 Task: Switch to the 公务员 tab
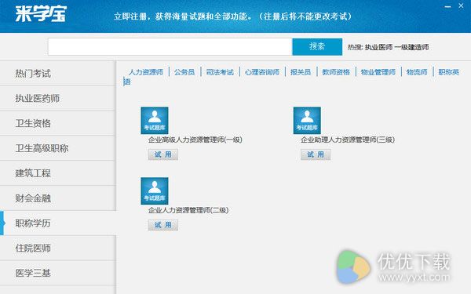coord(184,72)
